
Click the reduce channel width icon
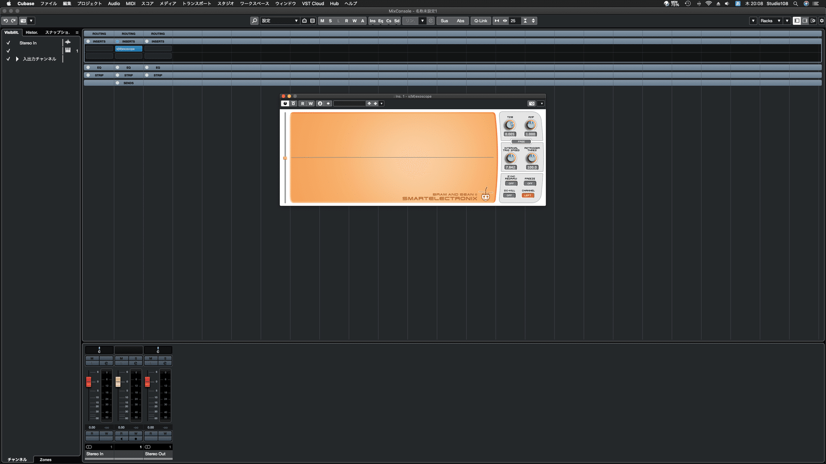pyautogui.click(x=497, y=21)
